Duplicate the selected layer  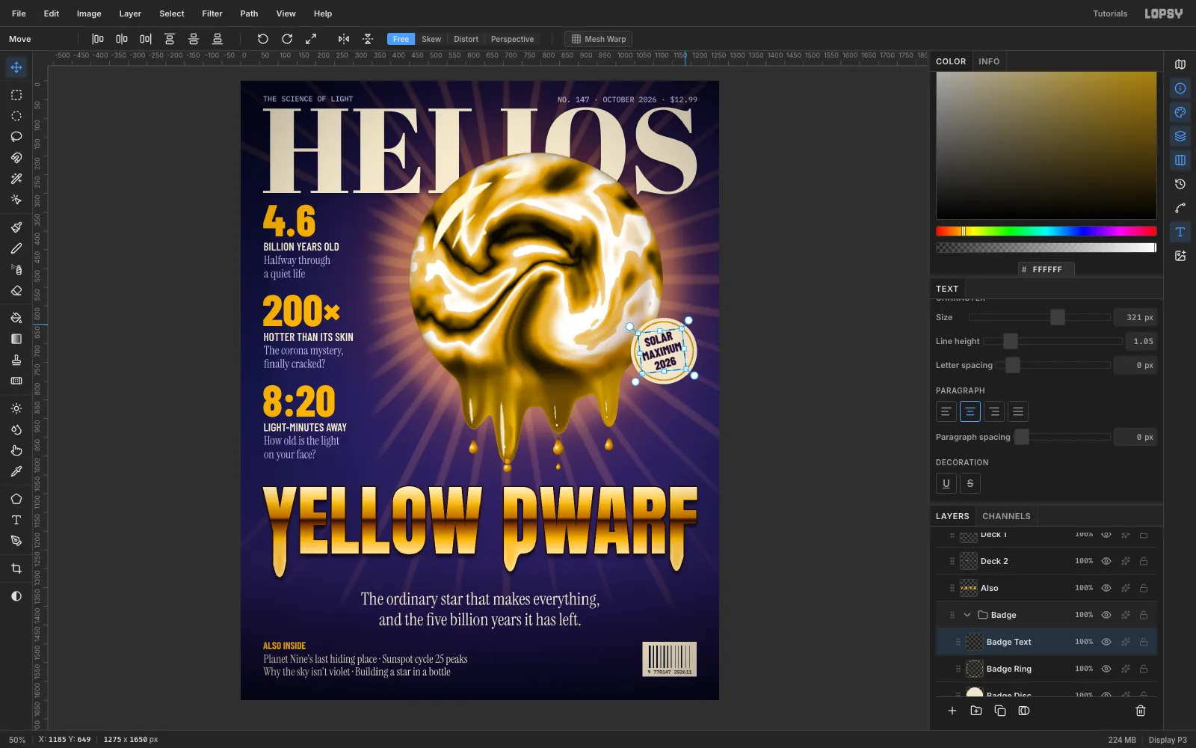point(1000,711)
